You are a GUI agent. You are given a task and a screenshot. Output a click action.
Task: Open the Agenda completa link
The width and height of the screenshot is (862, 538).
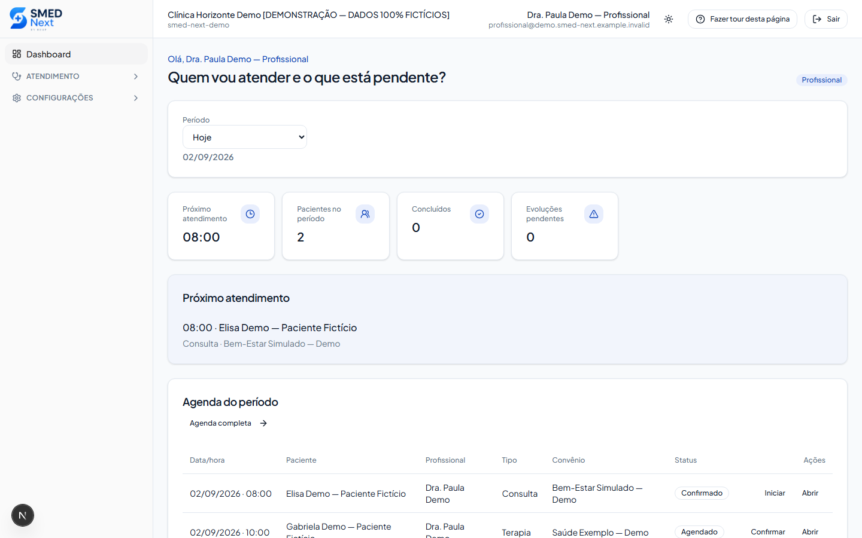(x=228, y=423)
